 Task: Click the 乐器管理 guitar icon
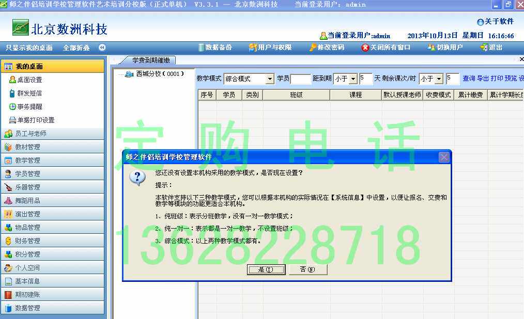coord(8,187)
